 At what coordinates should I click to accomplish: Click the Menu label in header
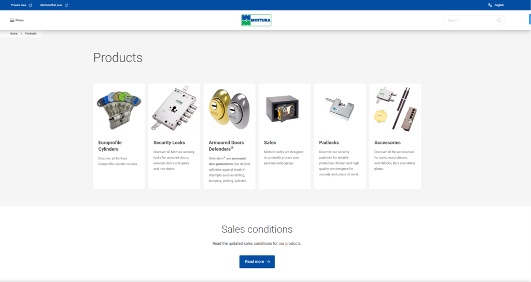20,20
